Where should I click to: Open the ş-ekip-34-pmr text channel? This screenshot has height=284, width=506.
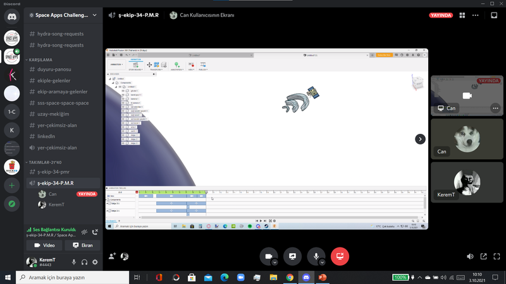(57, 172)
